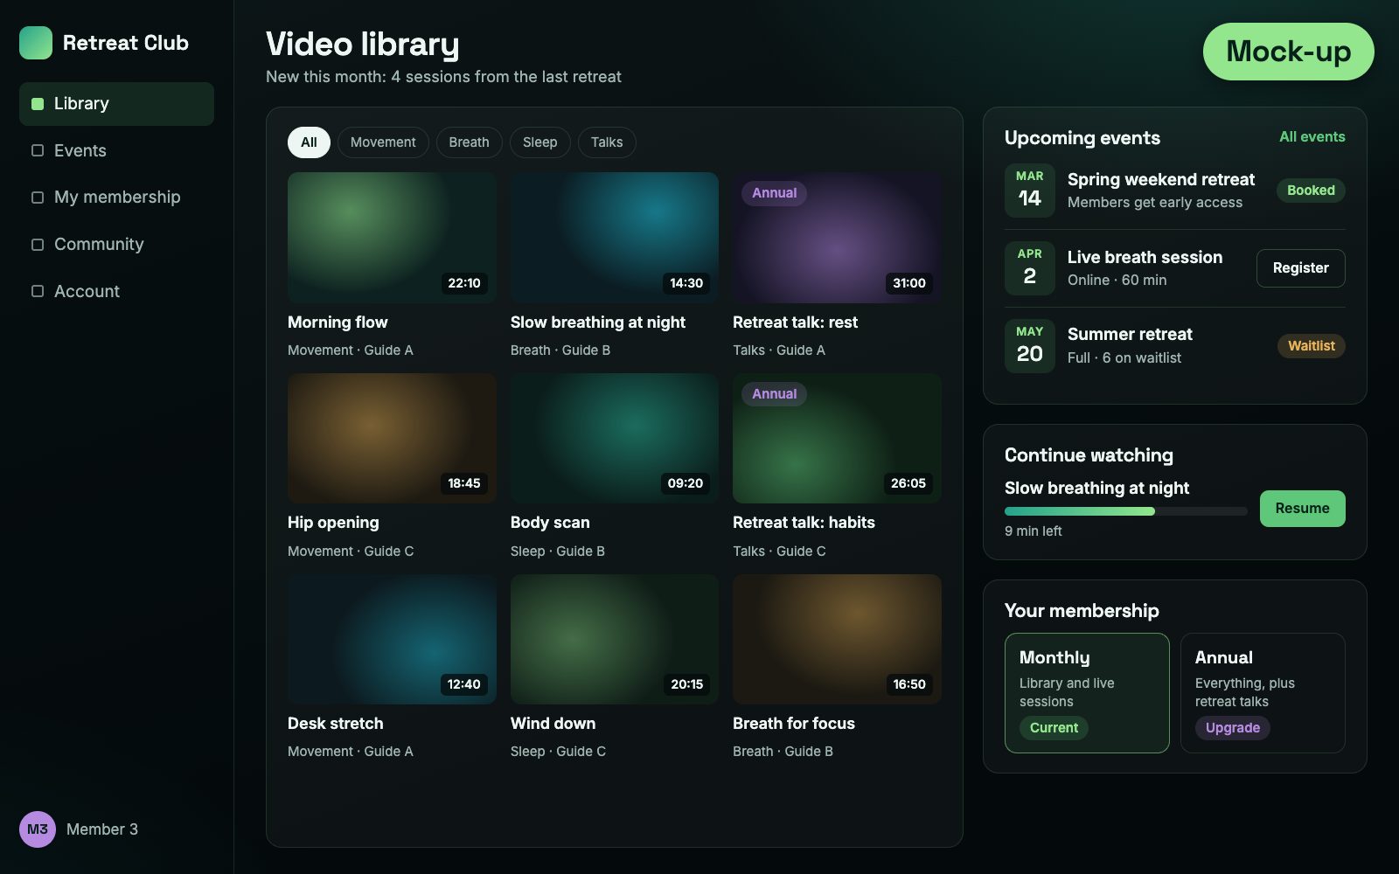Open the Events page in sidebar
The height and width of the screenshot is (874, 1399).
tap(116, 150)
